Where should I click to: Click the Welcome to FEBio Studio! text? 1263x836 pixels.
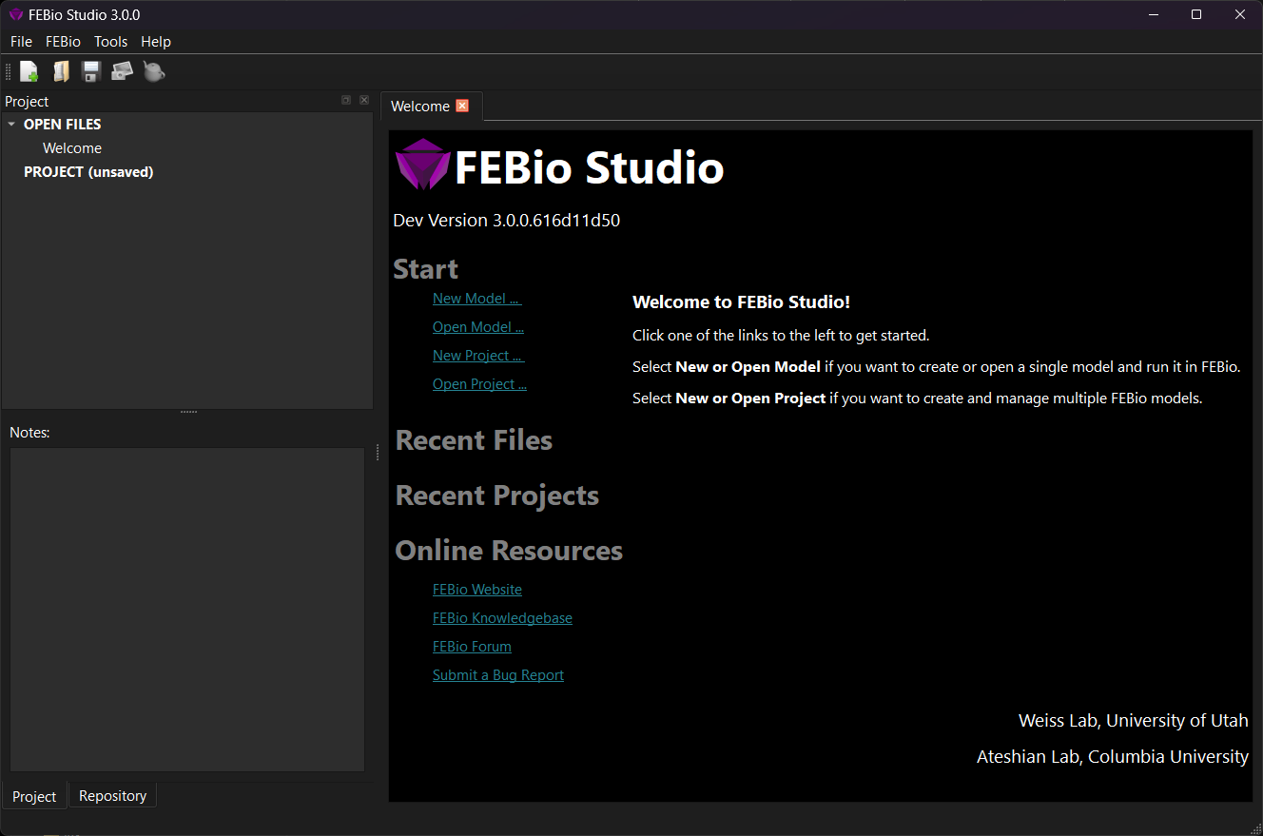pyautogui.click(x=741, y=302)
